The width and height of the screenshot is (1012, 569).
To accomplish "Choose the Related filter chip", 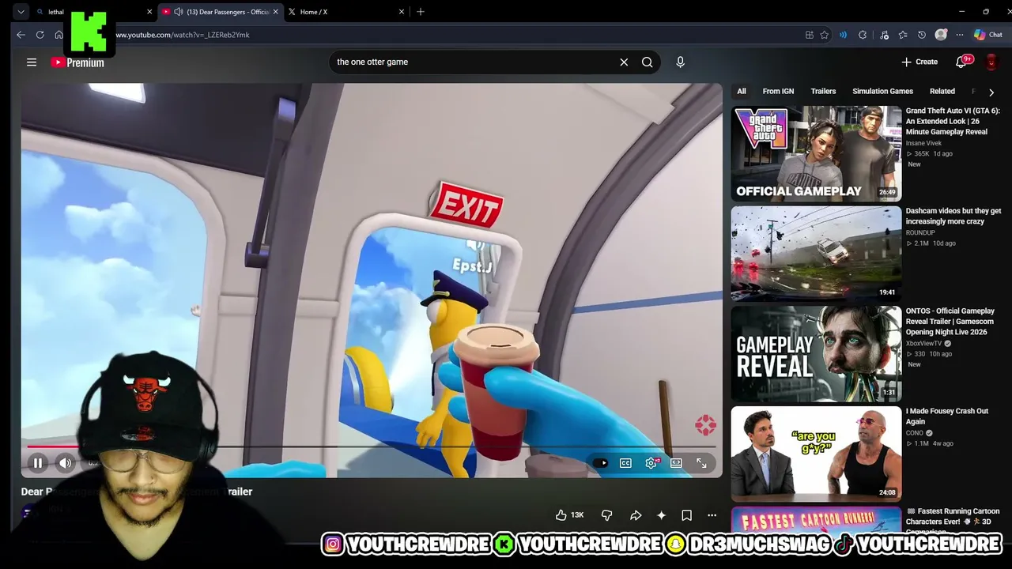I will pos(942,92).
